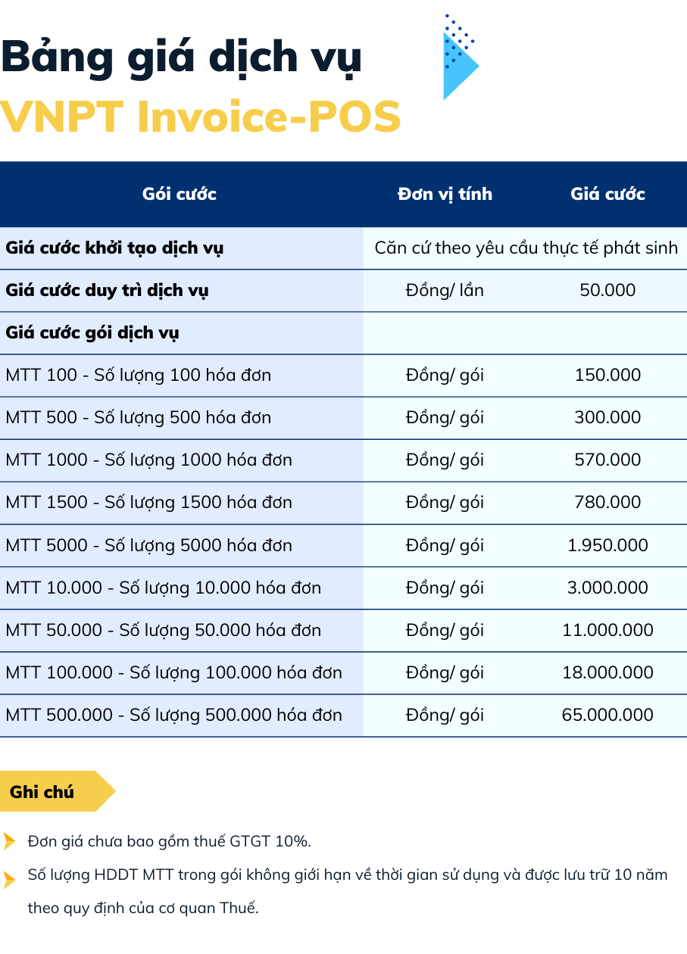Click the blue triangle logo icon
The width and height of the screenshot is (687, 954).
pos(459,59)
